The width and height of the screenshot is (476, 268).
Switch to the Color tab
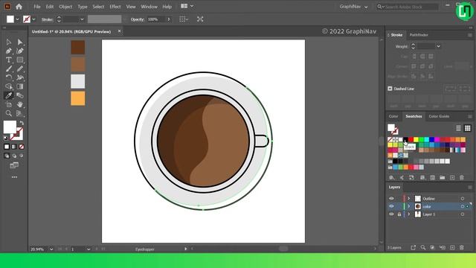point(393,116)
